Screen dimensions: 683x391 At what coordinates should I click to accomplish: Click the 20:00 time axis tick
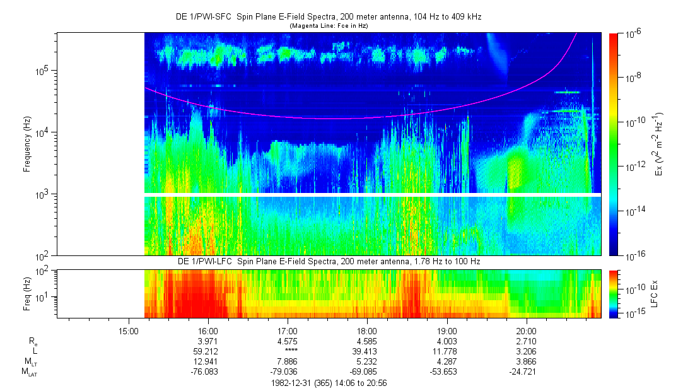(526, 330)
